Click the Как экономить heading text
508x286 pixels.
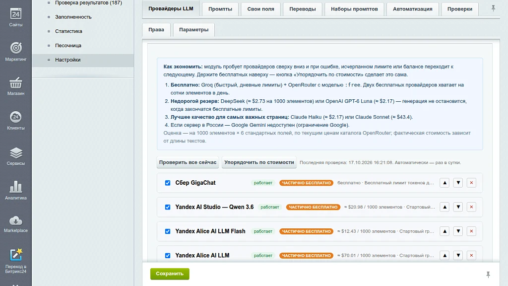coord(183,67)
